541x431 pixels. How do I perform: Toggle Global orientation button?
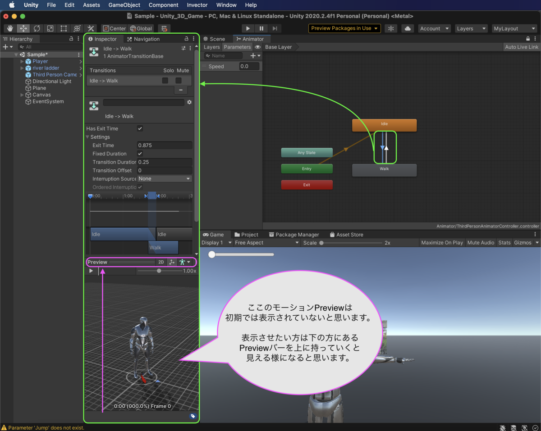[141, 28]
